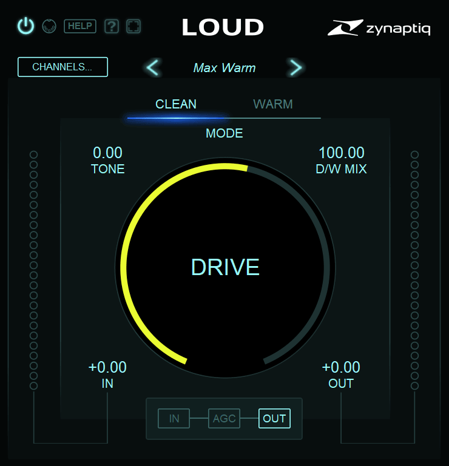Open the Max Warm preset menu
Viewport: 449px width, 466px height.
(224, 68)
